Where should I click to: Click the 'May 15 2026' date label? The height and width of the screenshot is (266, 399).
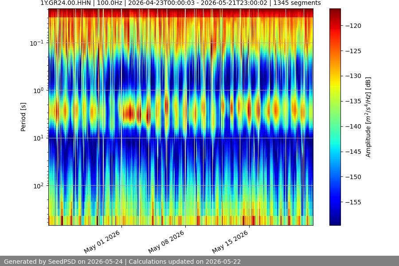[x=230, y=242]
